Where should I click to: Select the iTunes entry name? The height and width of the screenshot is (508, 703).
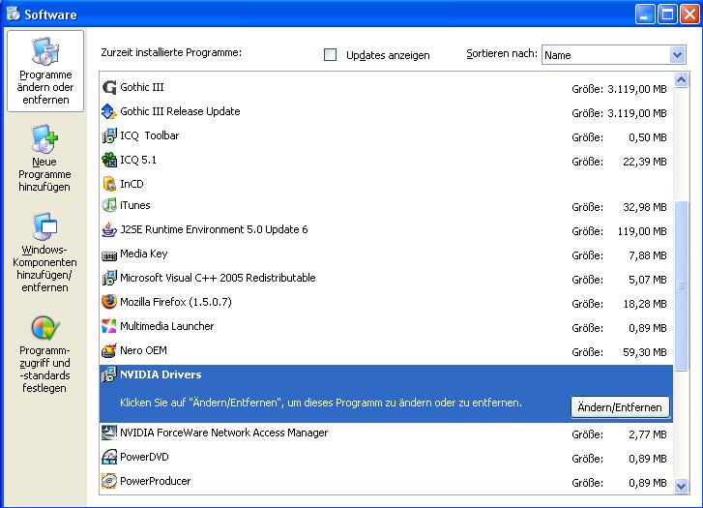(x=135, y=205)
